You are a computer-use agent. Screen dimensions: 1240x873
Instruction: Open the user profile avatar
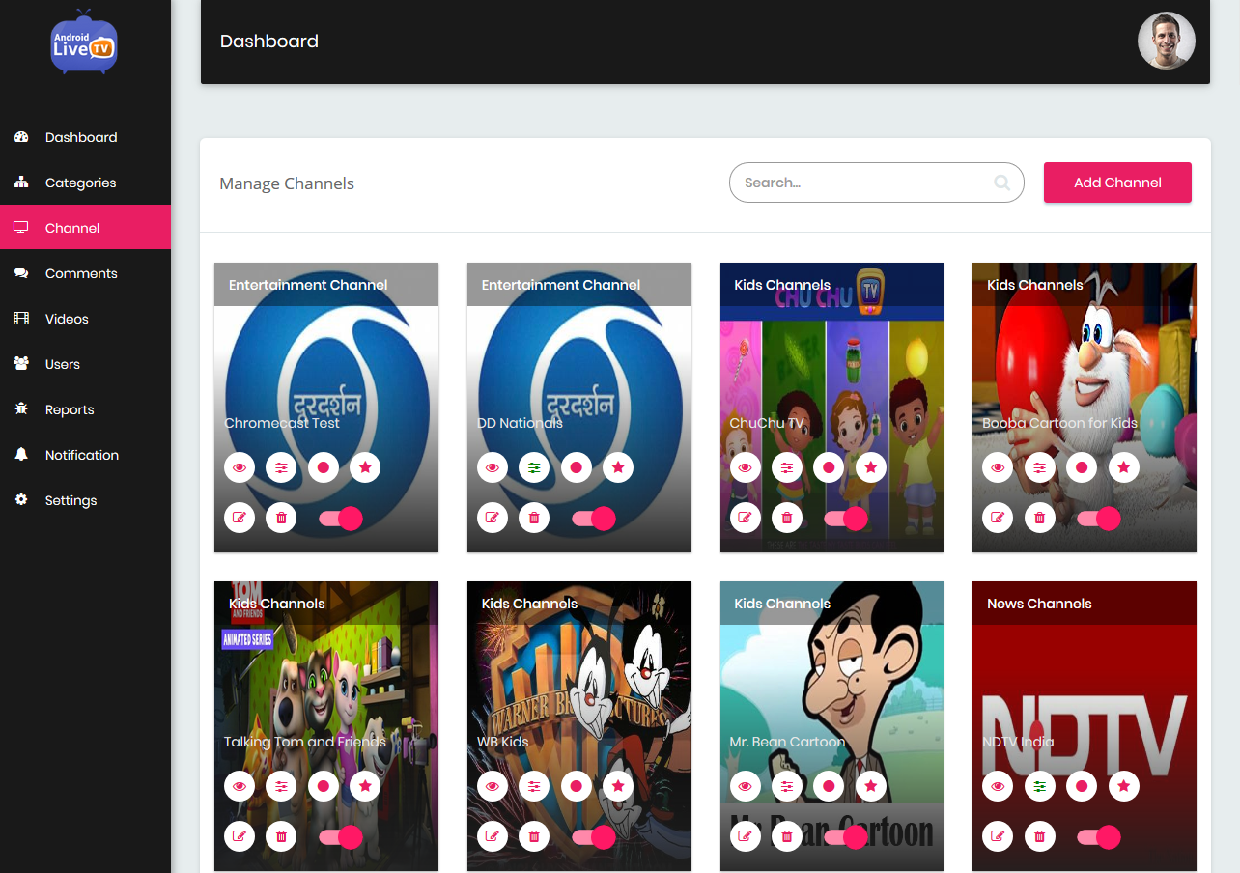[1167, 41]
